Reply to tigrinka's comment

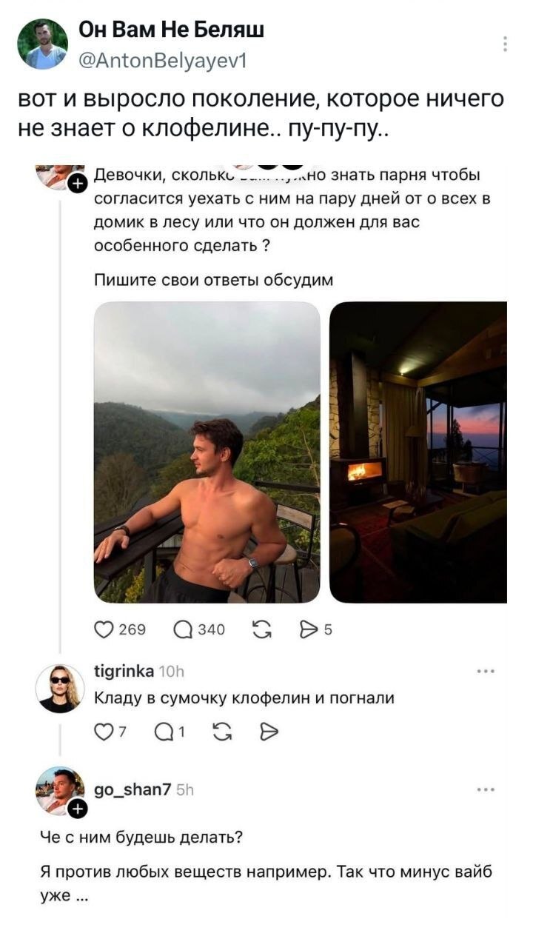click(x=164, y=732)
